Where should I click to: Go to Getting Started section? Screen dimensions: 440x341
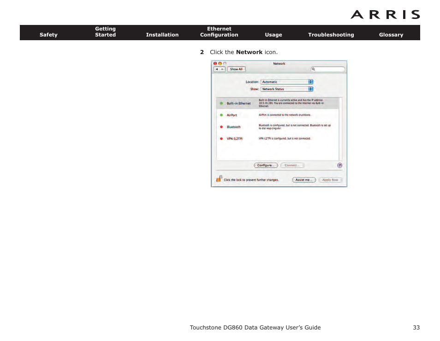[105, 32]
